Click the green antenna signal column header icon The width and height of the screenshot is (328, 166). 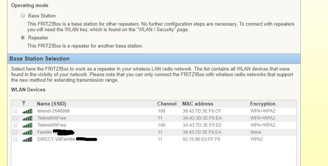(x=24, y=104)
